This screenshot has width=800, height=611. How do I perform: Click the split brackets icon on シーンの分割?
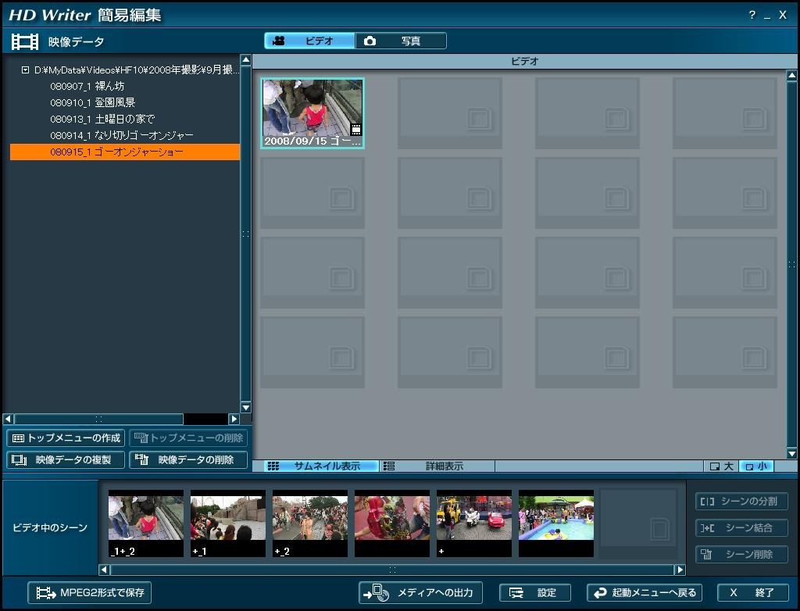coord(707,502)
